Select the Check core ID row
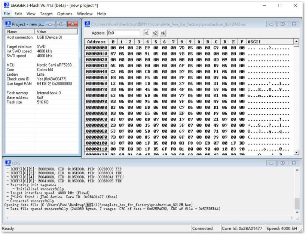The height and width of the screenshot is (235, 306). click(x=42, y=79)
